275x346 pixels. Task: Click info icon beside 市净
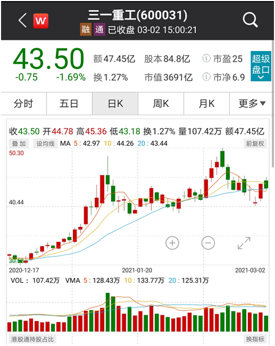point(207,77)
